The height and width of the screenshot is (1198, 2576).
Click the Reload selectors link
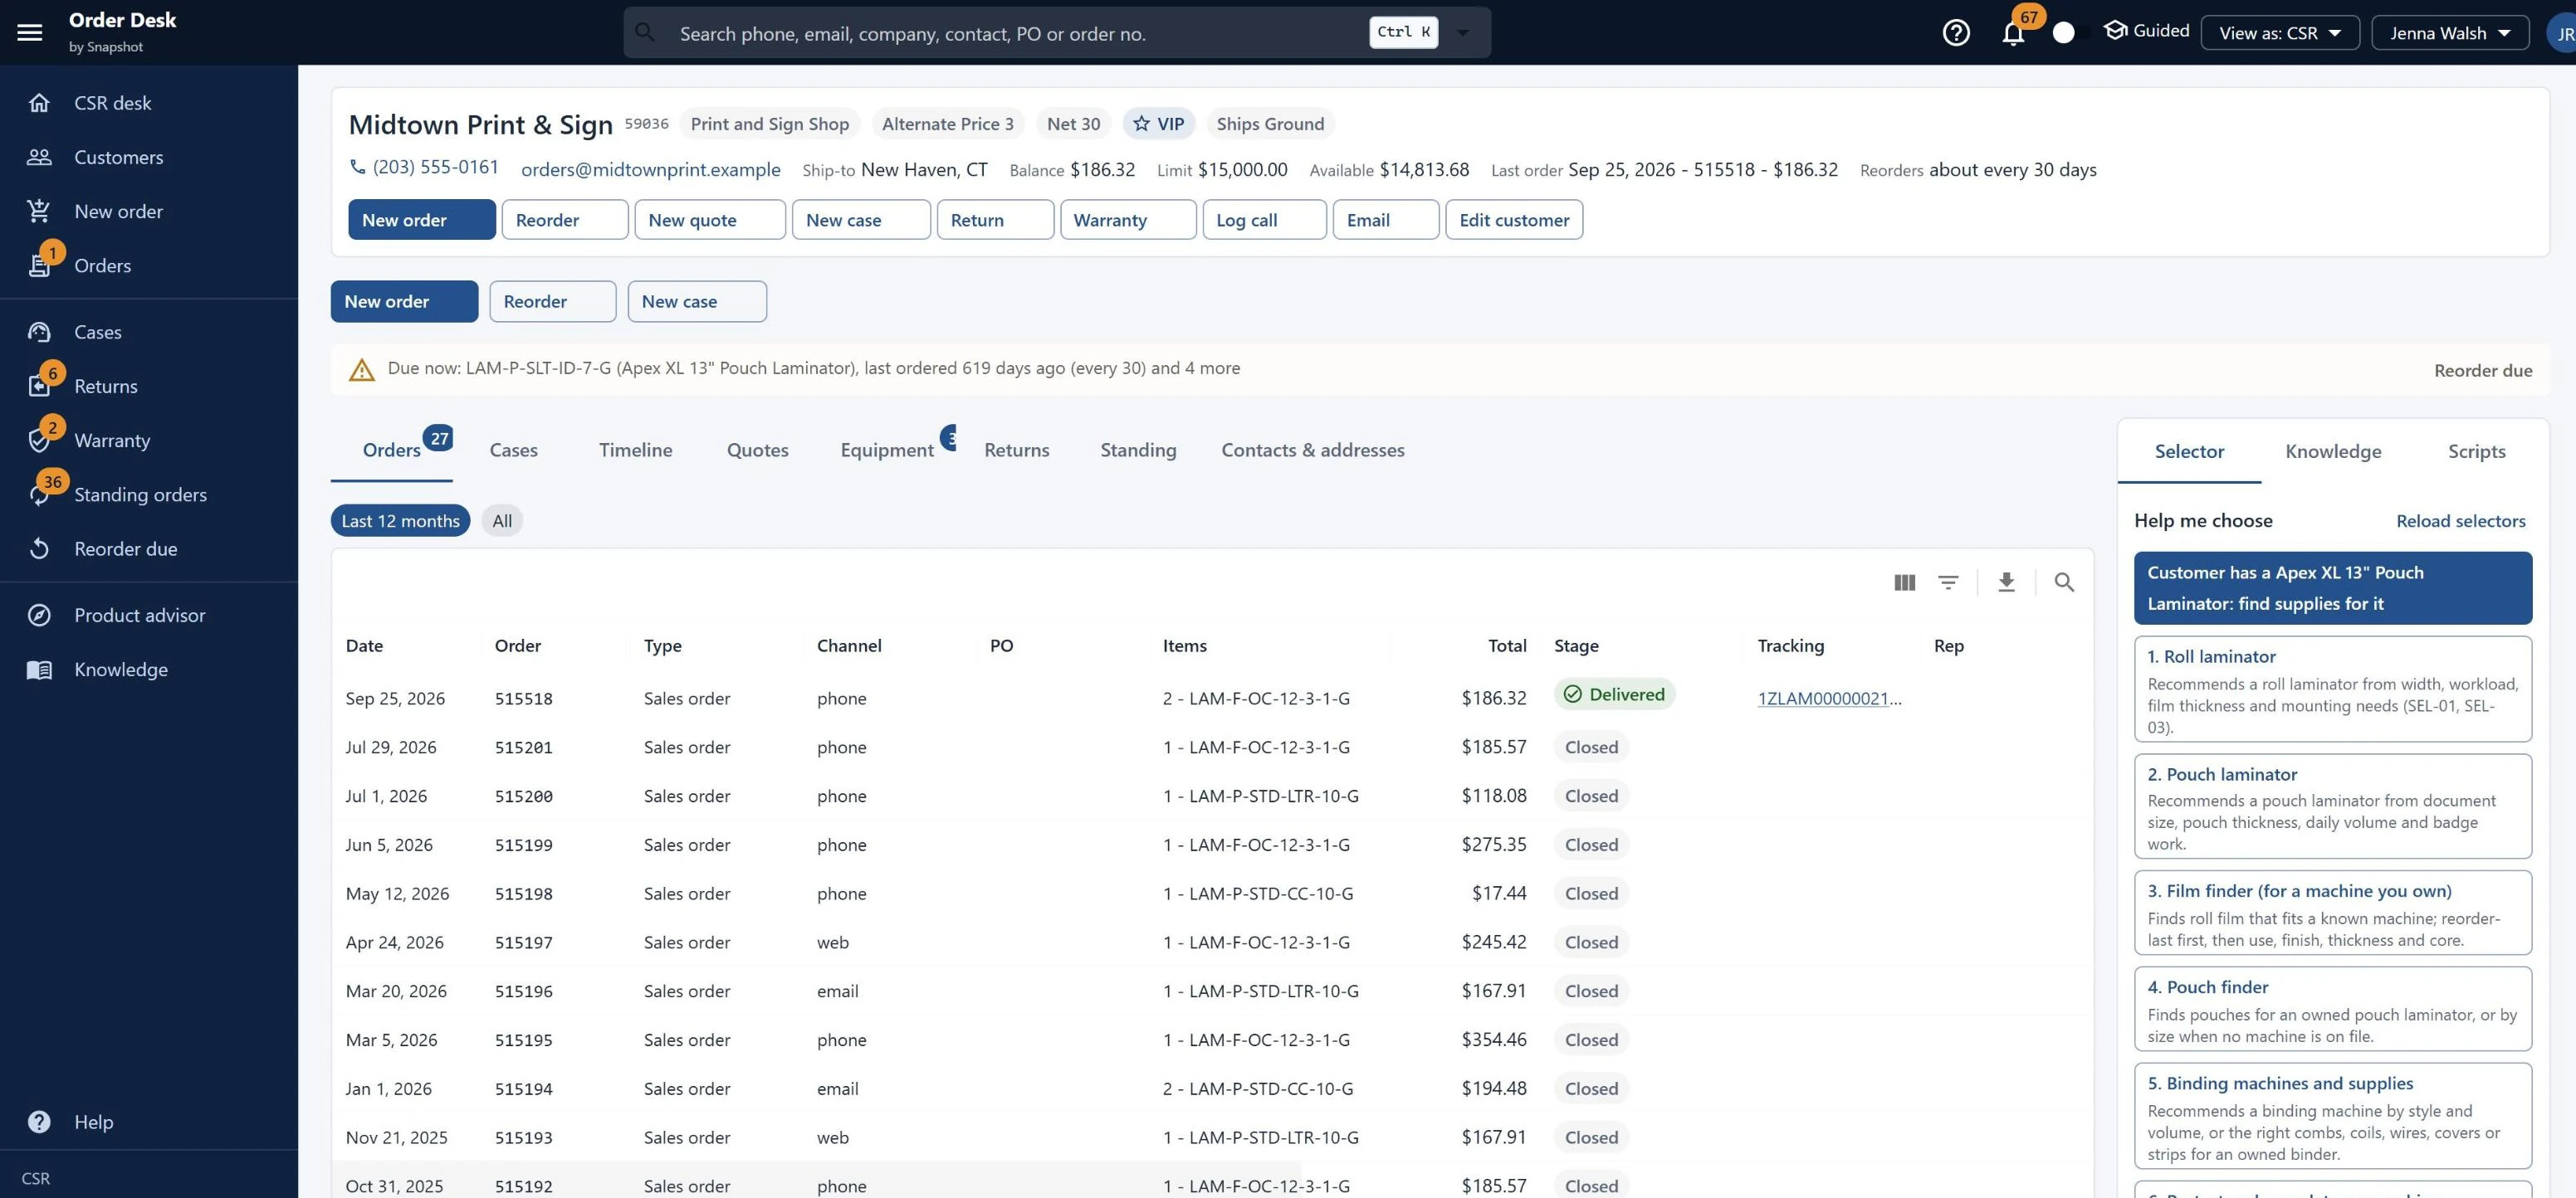[2460, 520]
